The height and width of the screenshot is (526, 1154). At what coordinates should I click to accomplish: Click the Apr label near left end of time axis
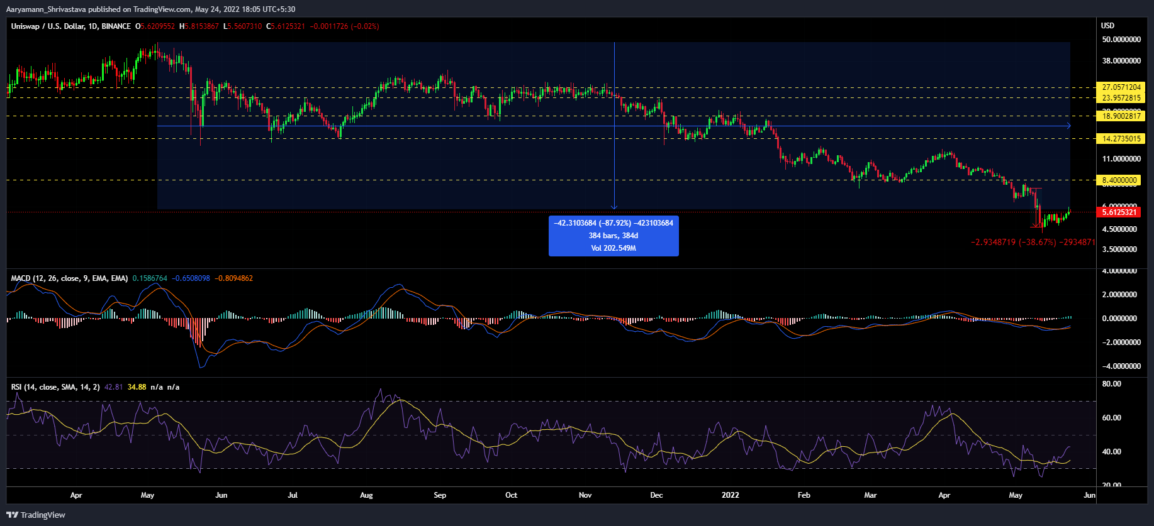[x=76, y=495]
